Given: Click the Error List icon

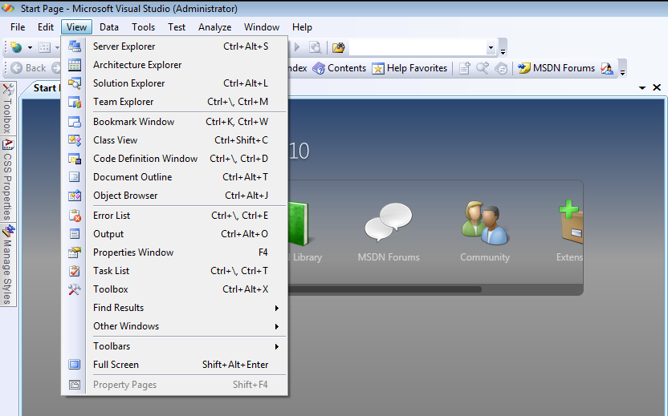Looking at the screenshot, I should (75, 216).
